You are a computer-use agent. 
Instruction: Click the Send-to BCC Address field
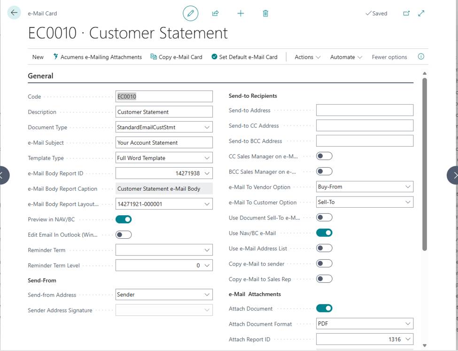point(365,141)
